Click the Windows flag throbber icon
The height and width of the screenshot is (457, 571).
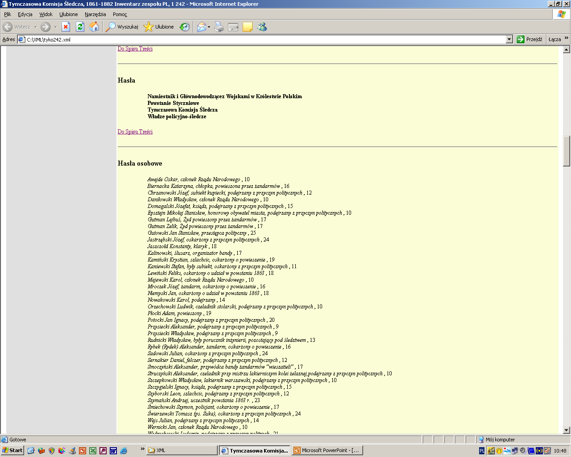[x=562, y=14]
